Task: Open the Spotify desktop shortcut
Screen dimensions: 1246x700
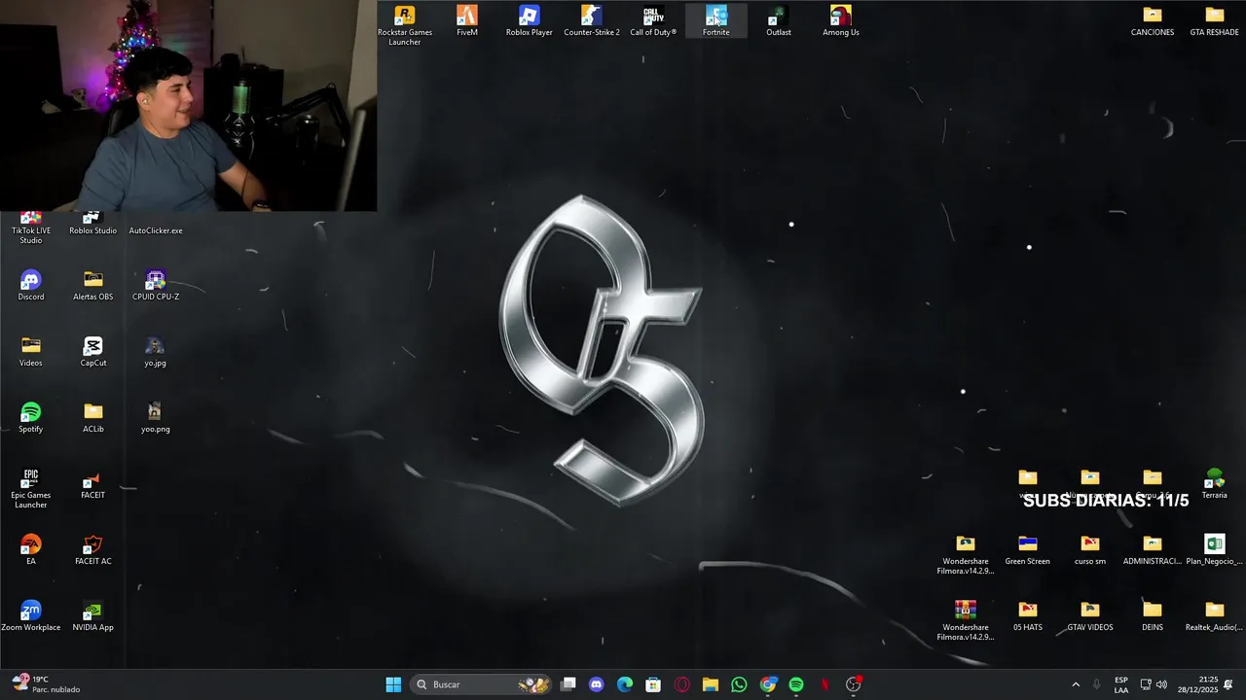Action: point(31,418)
